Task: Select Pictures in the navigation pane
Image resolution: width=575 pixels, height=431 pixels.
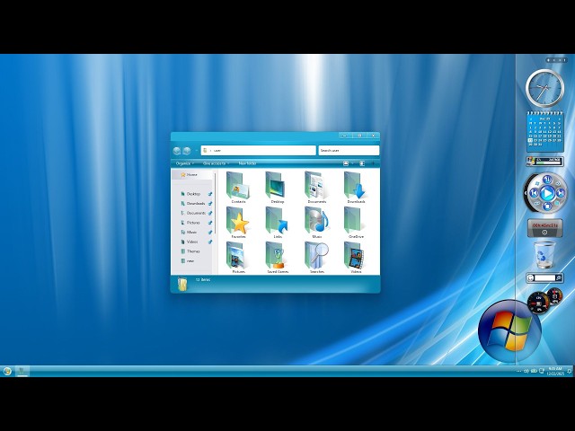Action: (x=193, y=223)
